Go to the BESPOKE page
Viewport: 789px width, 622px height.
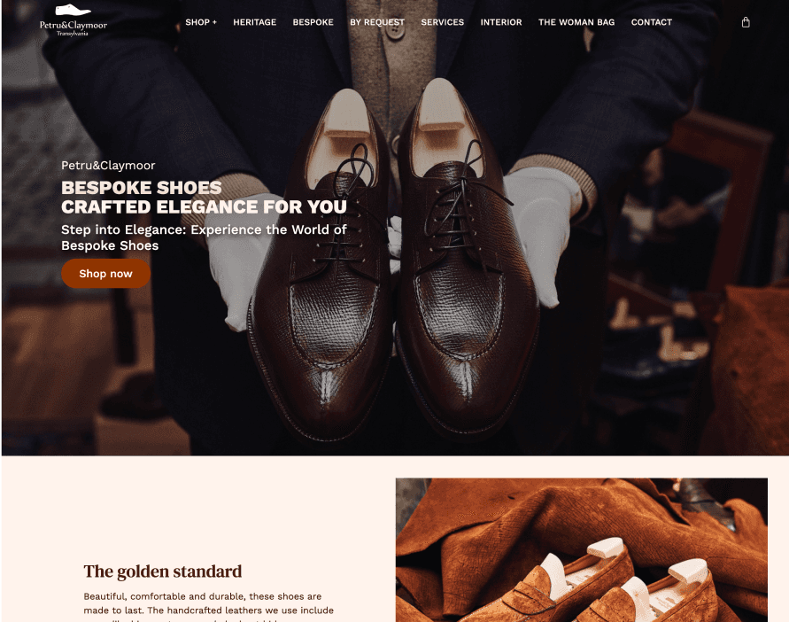(313, 22)
